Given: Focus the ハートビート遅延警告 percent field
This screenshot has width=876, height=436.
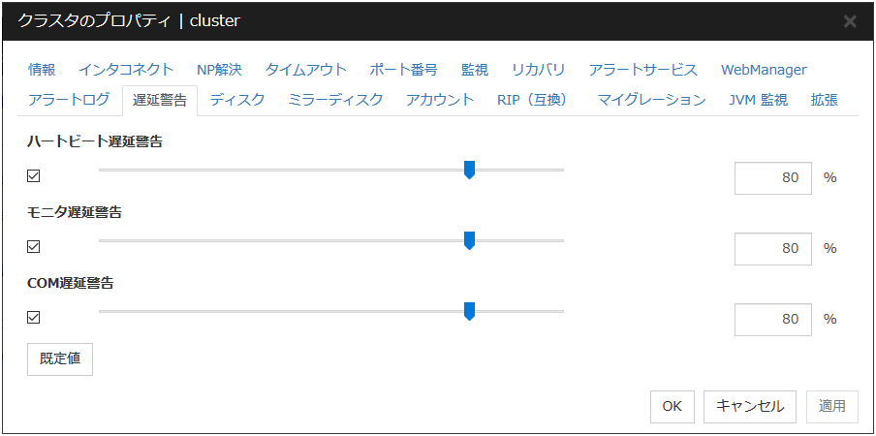Looking at the screenshot, I should (x=772, y=178).
